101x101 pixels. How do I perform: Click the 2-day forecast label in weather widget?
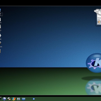(x=99, y=20)
